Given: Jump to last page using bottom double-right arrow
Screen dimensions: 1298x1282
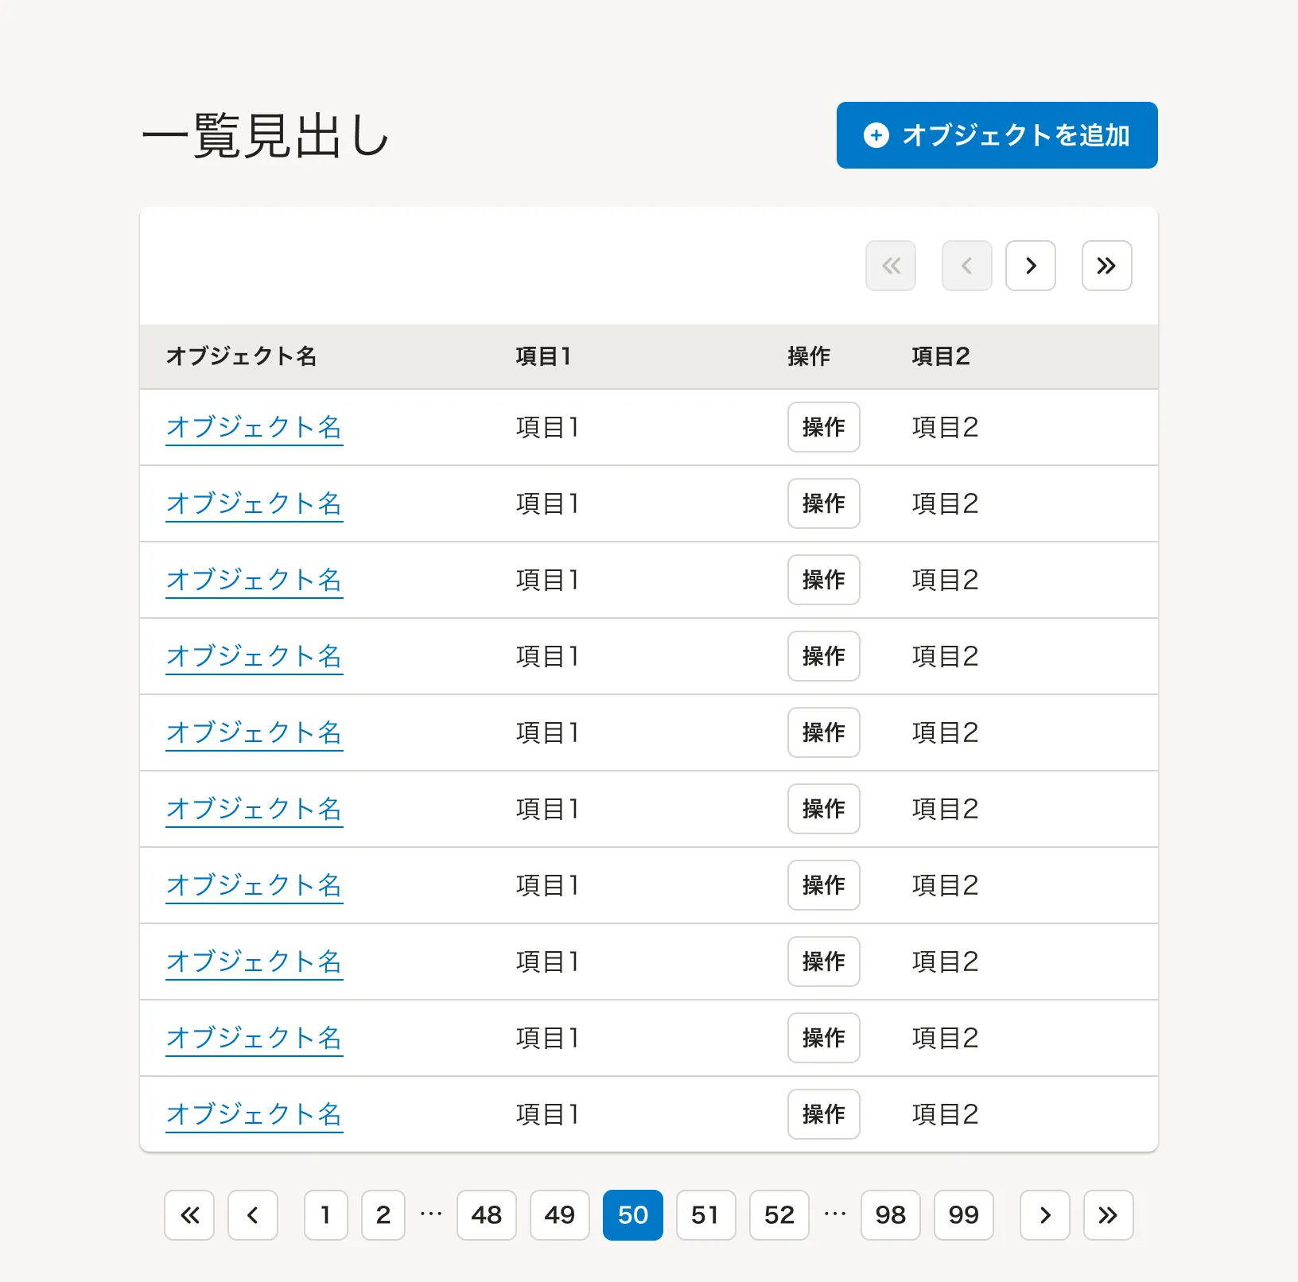Looking at the screenshot, I should (1108, 1215).
